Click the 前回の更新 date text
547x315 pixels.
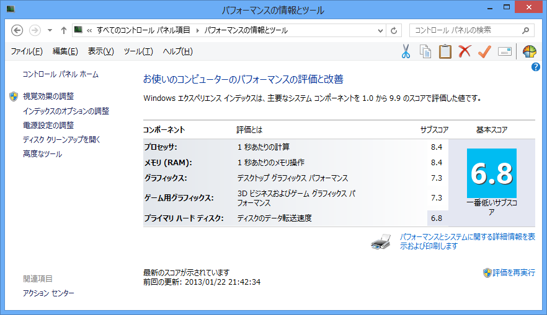coord(202,282)
